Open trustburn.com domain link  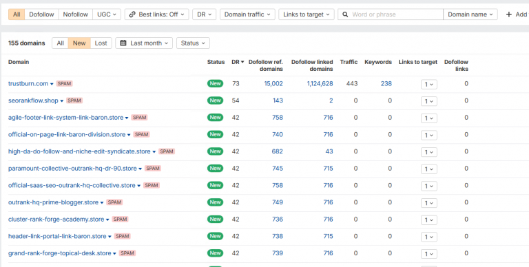(x=28, y=83)
